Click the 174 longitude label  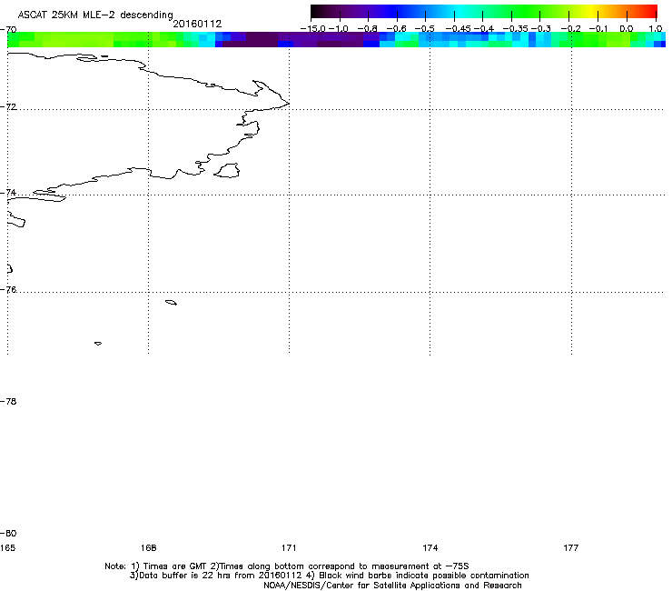tap(430, 547)
